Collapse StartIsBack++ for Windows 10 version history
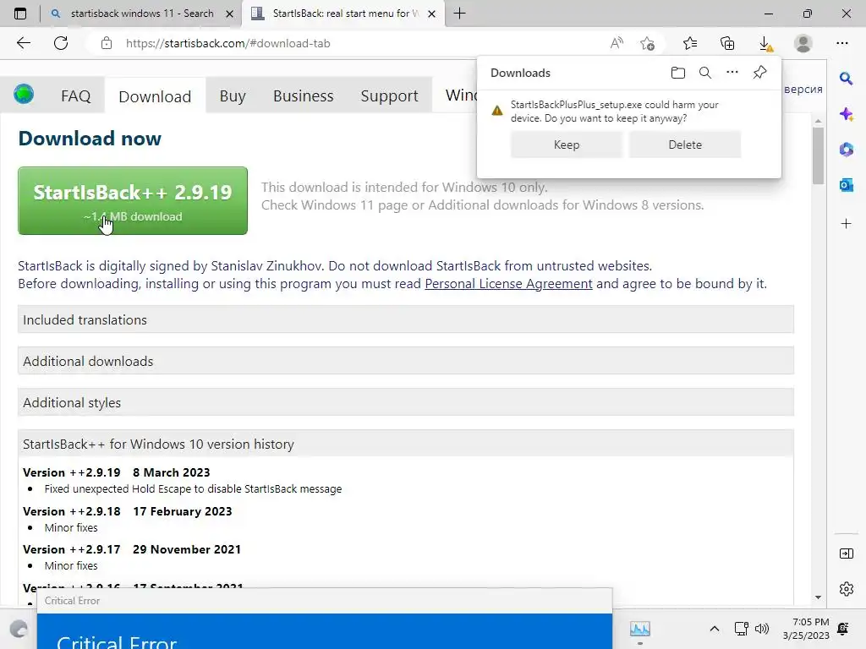Screen dimensions: 866x649 pyautogui.click(x=406, y=444)
